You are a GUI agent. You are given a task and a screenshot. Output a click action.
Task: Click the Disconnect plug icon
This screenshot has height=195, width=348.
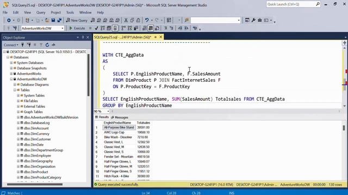tap(29, 45)
